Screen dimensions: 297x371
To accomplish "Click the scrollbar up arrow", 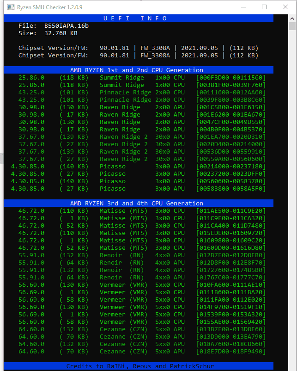I will (292, 18).
